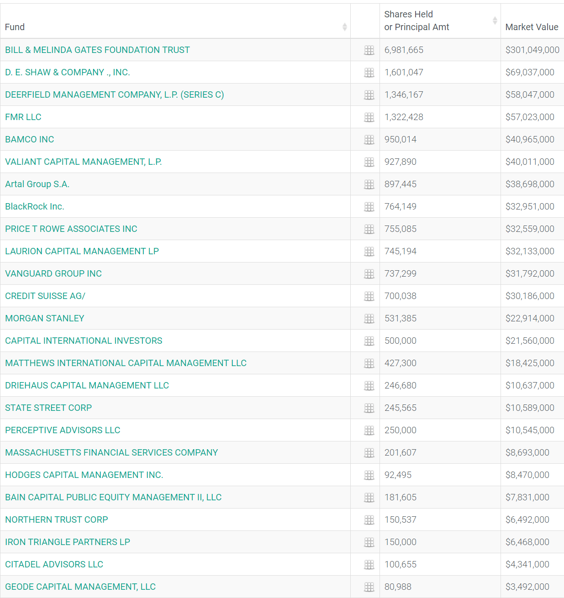The width and height of the screenshot is (564, 598).
Task: Visit the BAMCO INC fund page
Action: click(30, 139)
